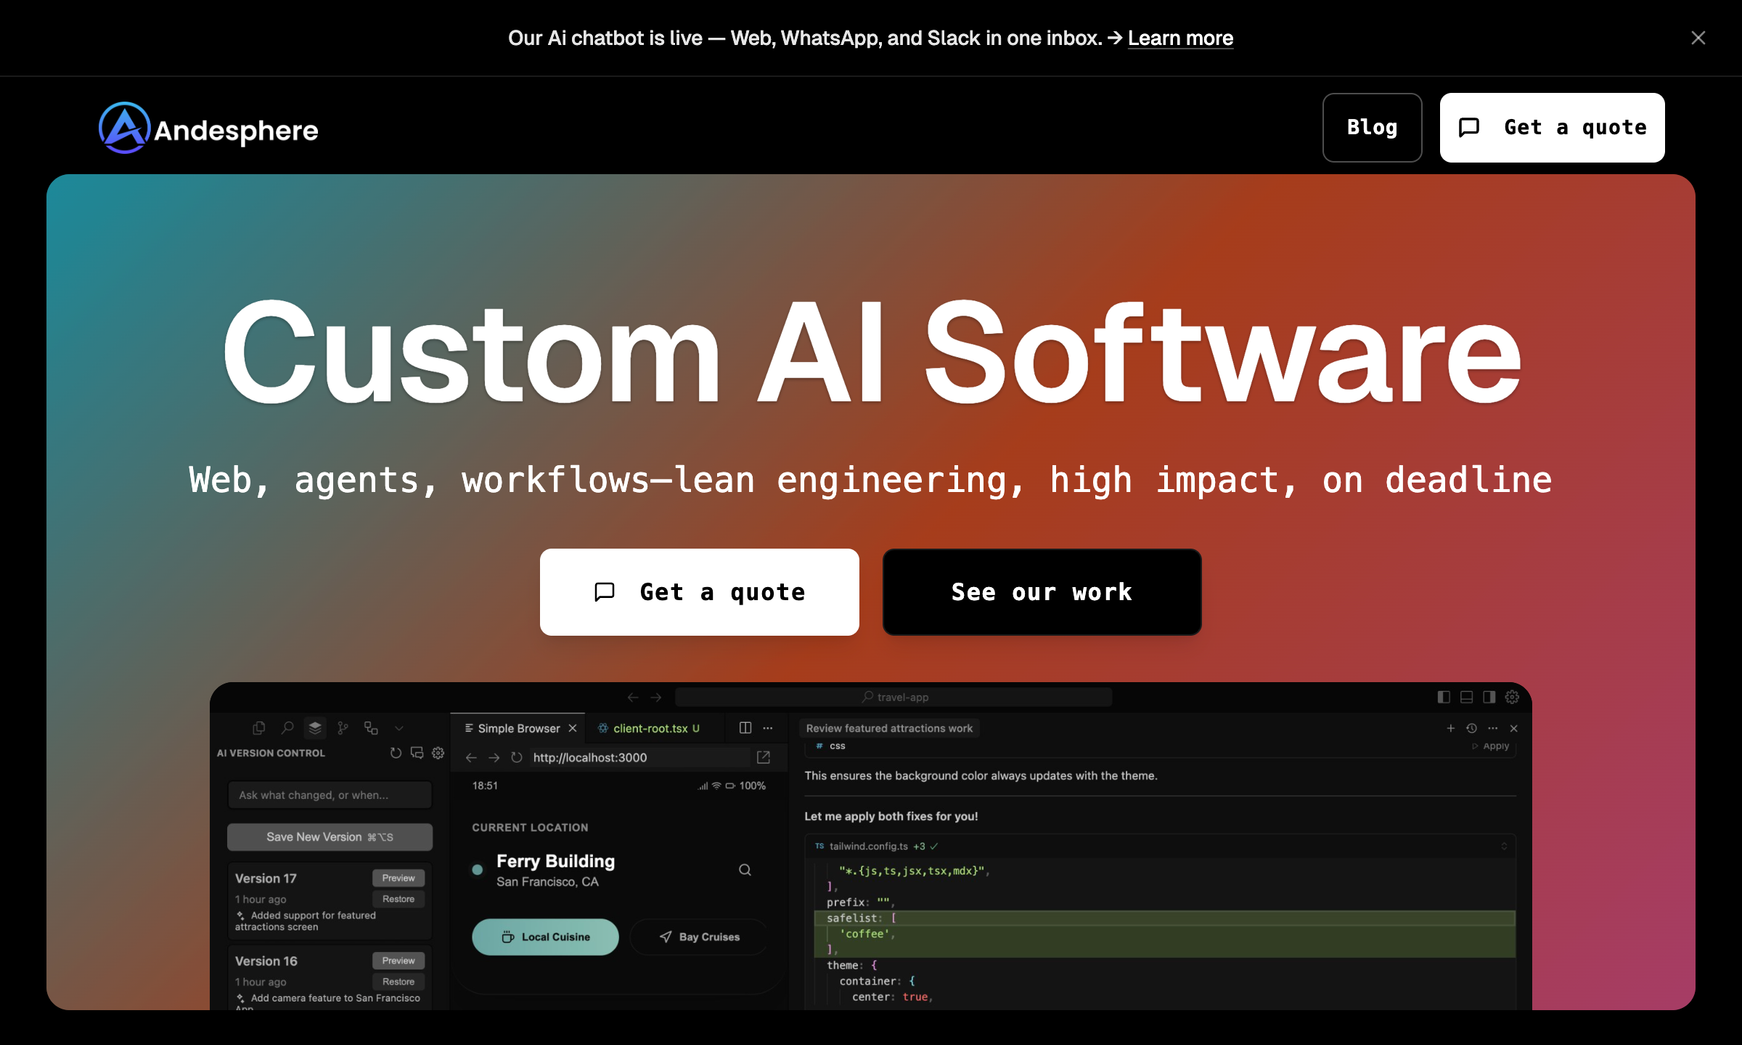Toggle the primary side bar layout icon
The height and width of the screenshot is (1045, 1742).
[1444, 697]
